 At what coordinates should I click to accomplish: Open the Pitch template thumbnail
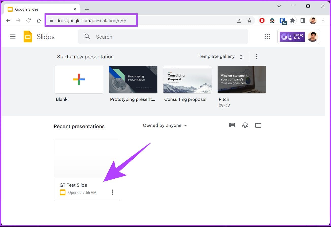pyautogui.click(x=242, y=80)
